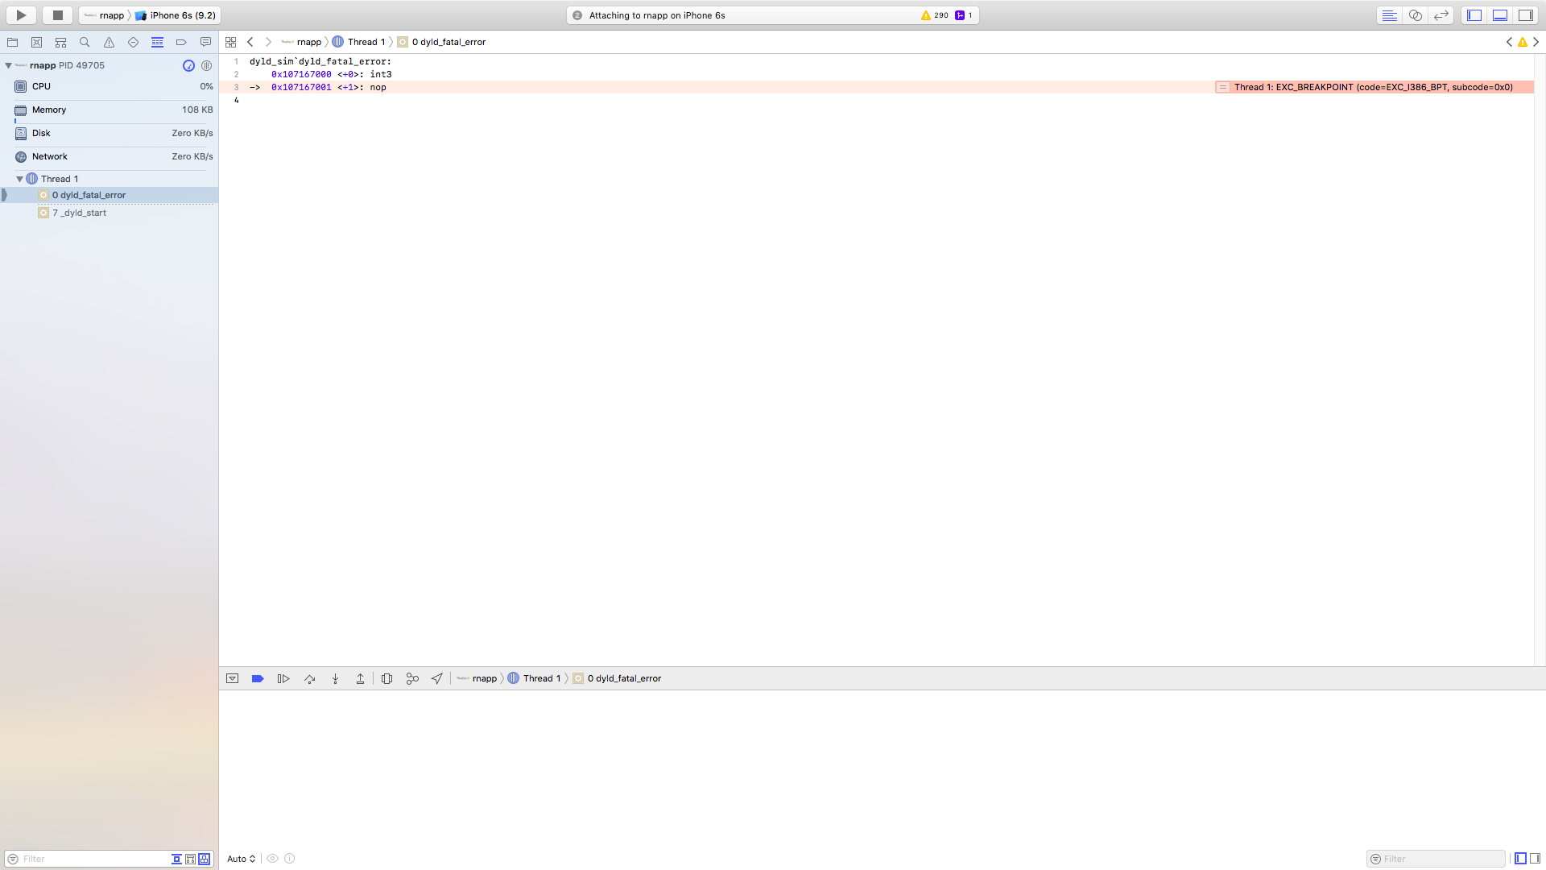
Task: Hide the Debug area panel
Action: [x=1500, y=15]
